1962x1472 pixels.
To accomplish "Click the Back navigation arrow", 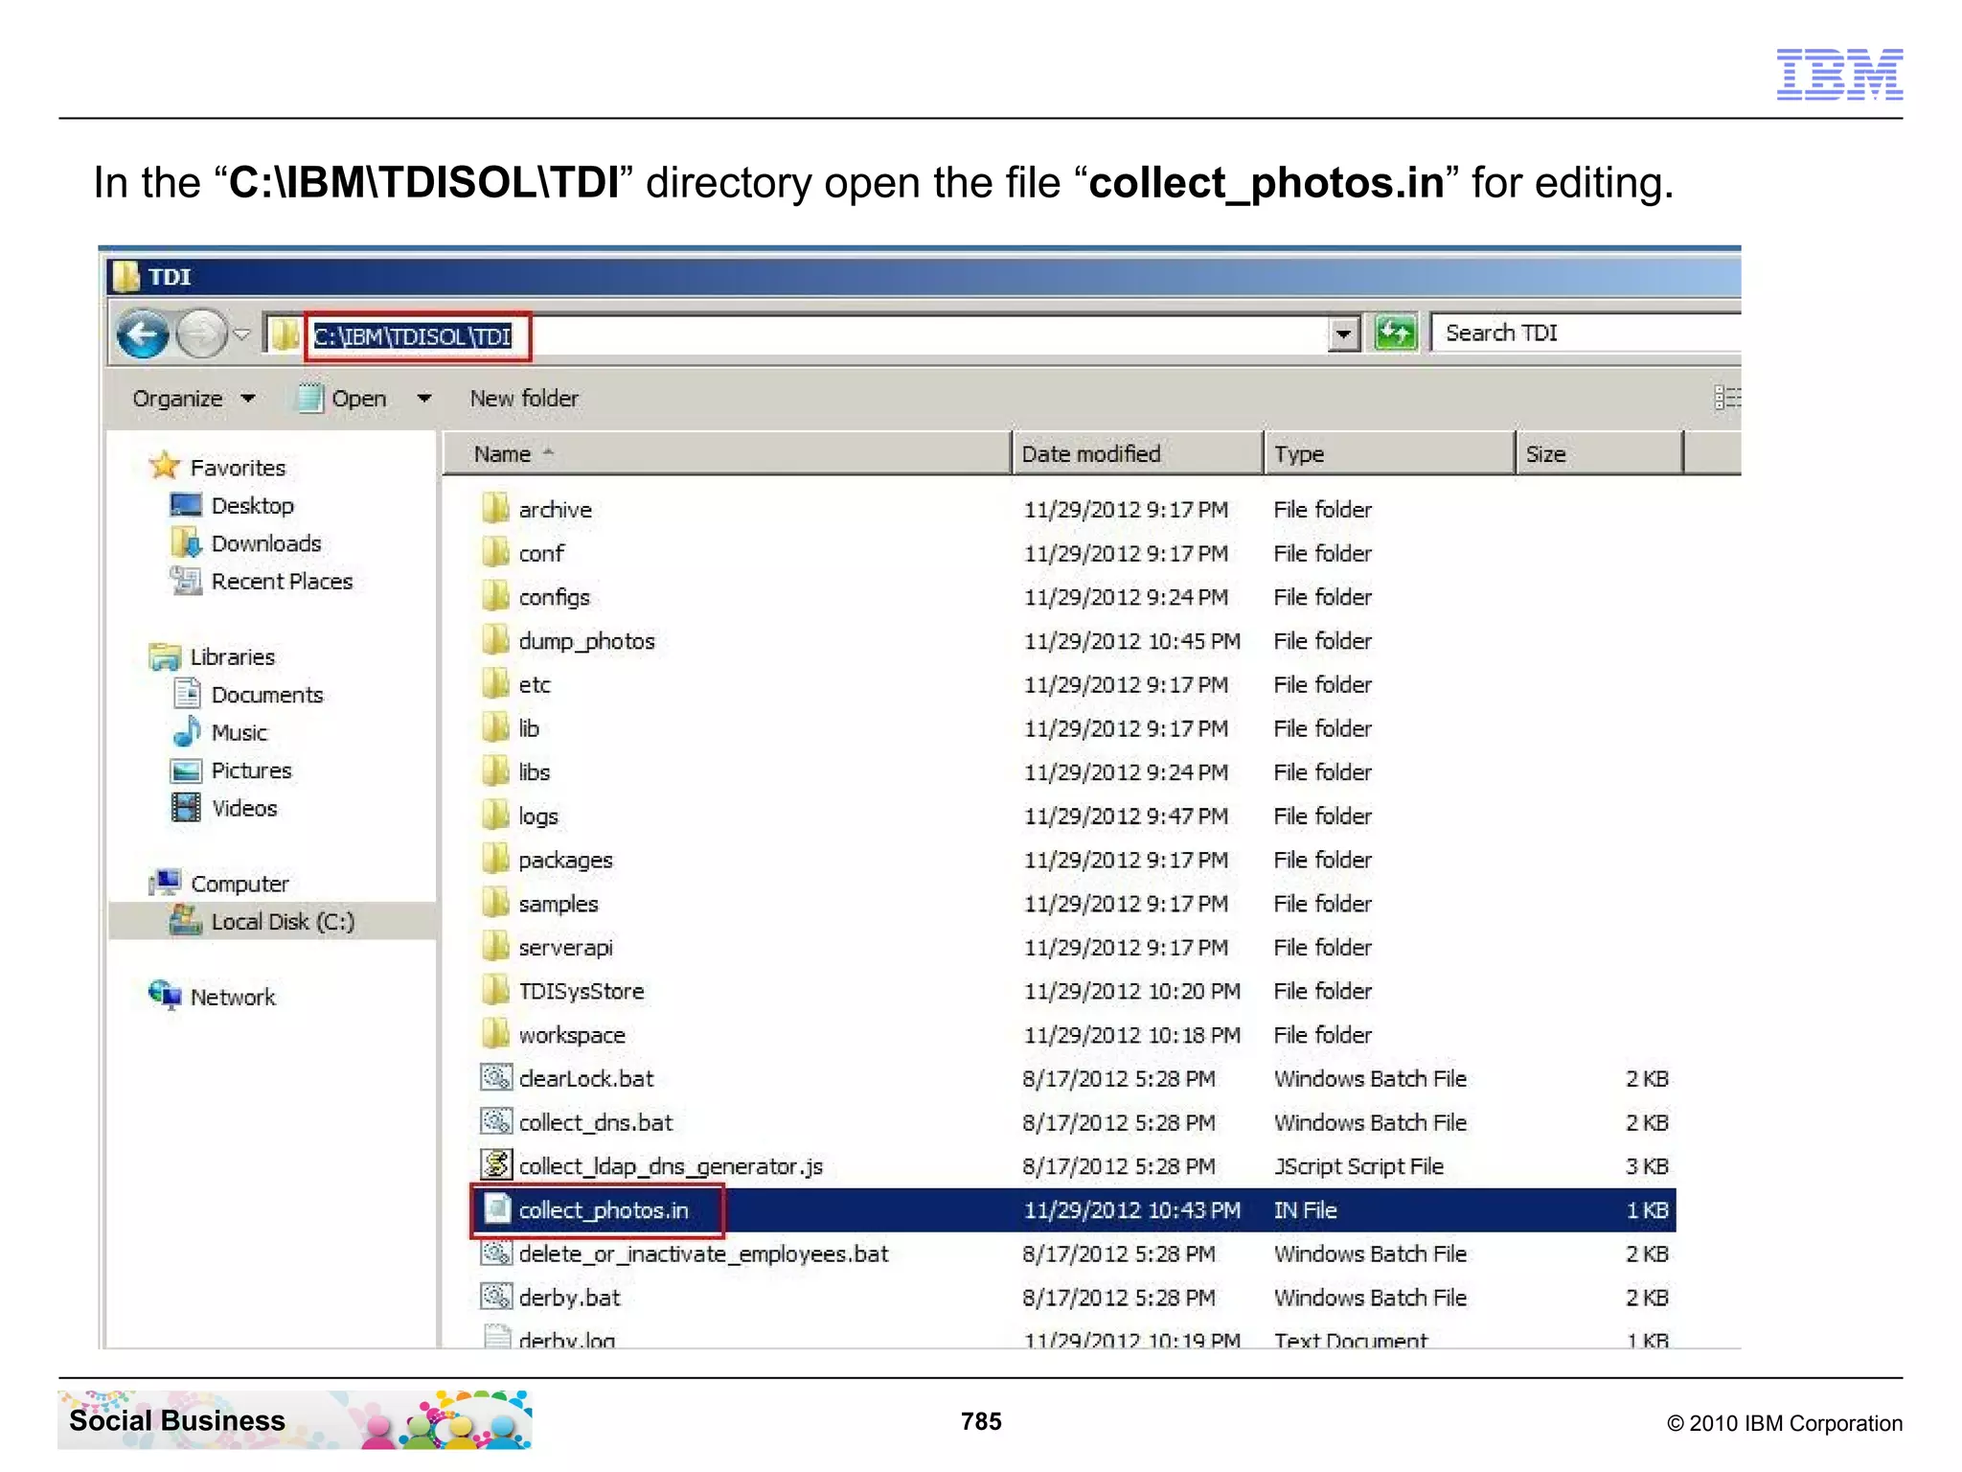I will coord(143,334).
